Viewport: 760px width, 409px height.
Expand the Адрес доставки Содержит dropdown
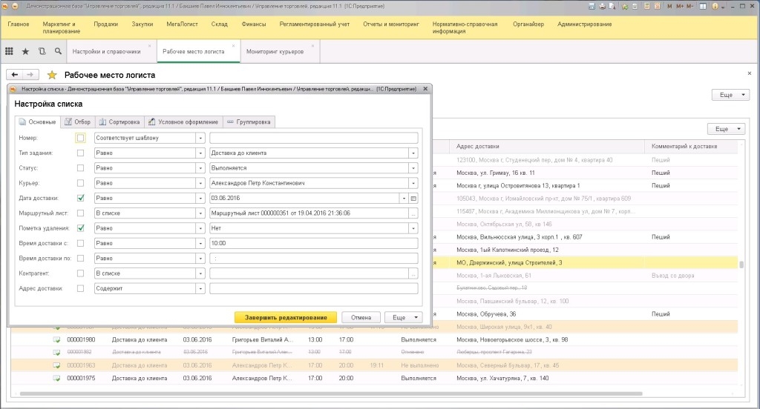pos(200,288)
